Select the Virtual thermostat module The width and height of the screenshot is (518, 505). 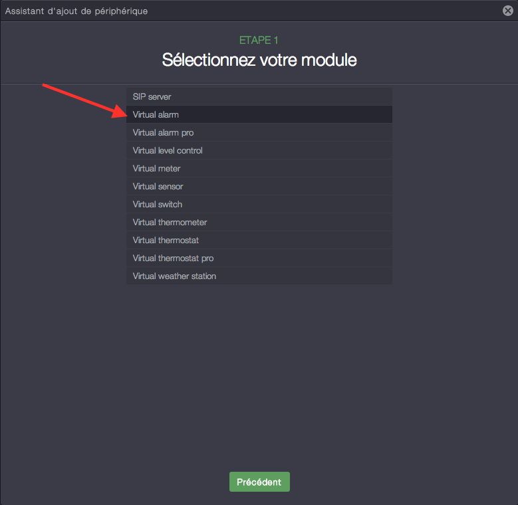click(x=259, y=241)
